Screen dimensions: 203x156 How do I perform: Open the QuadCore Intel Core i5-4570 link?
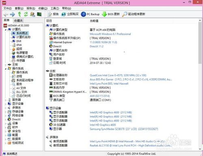118,75
